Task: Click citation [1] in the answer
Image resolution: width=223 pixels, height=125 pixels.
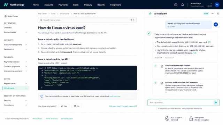Action: (x=209, y=42)
